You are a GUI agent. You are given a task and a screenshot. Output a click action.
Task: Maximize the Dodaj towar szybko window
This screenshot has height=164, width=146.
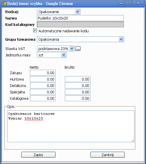pyautogui.click(x=129, y=3)
